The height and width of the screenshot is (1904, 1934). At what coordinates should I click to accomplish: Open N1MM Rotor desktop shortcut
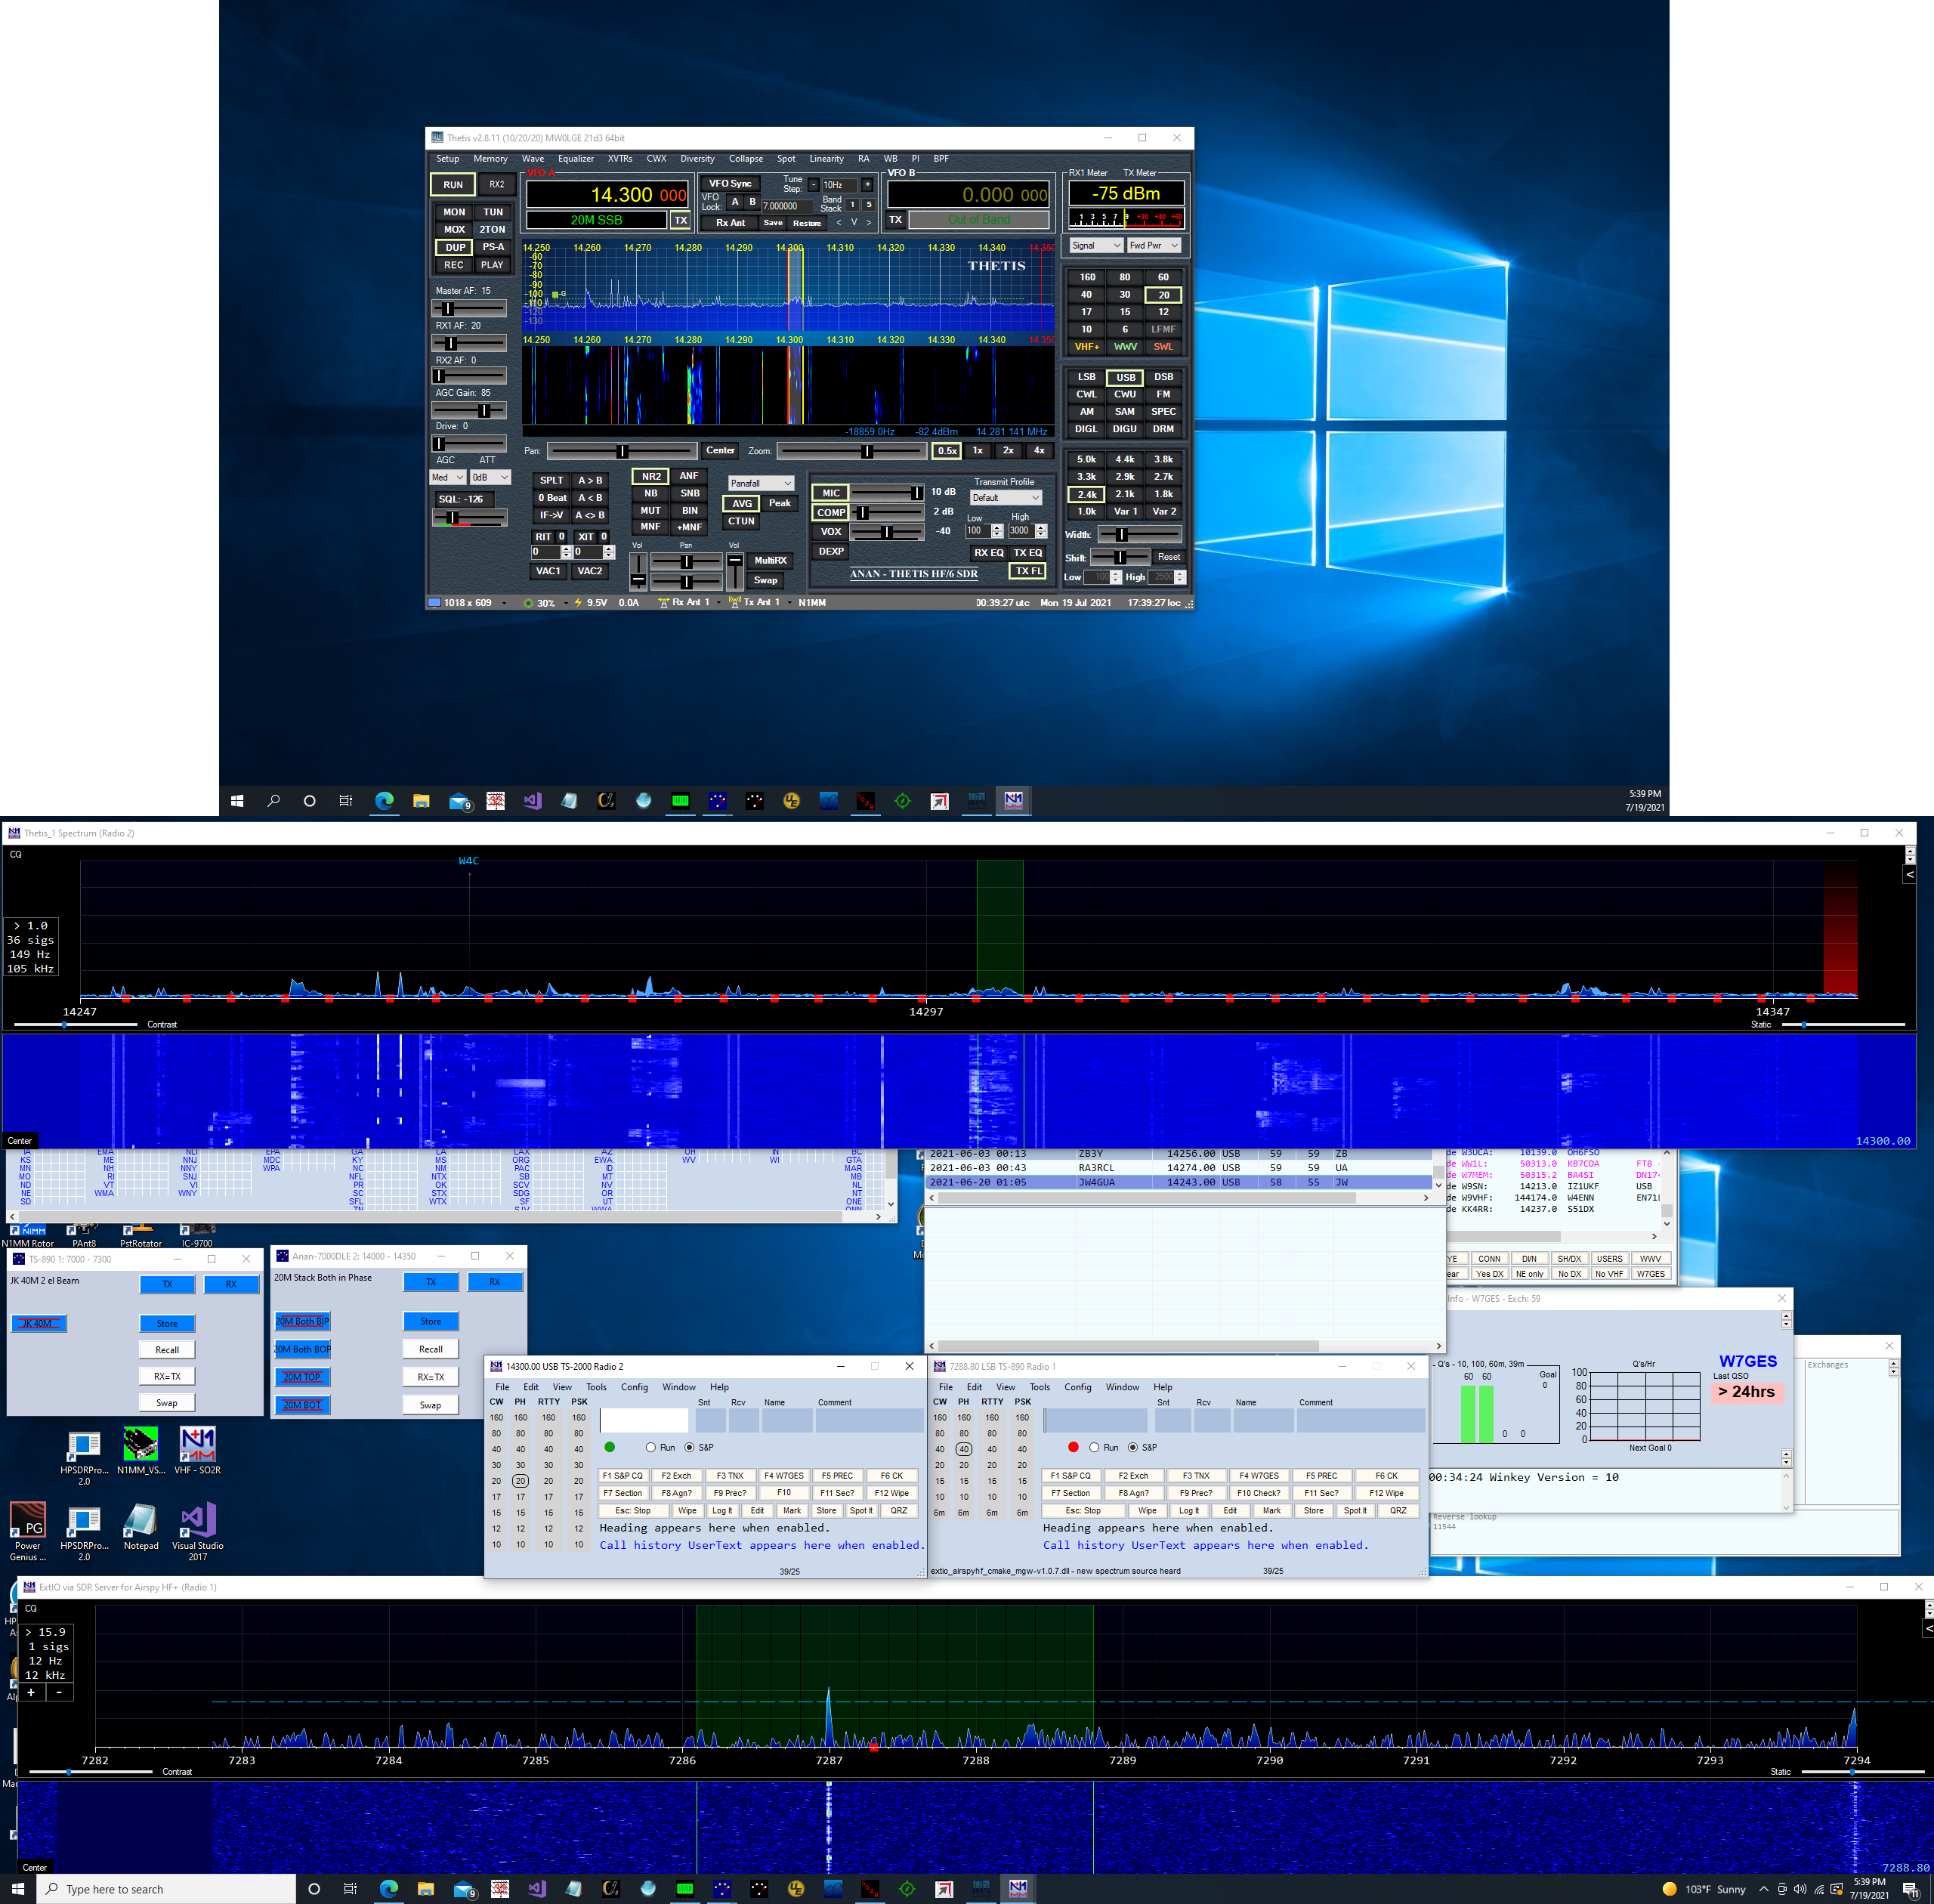pyautogui.click(x=28, y=1236)
